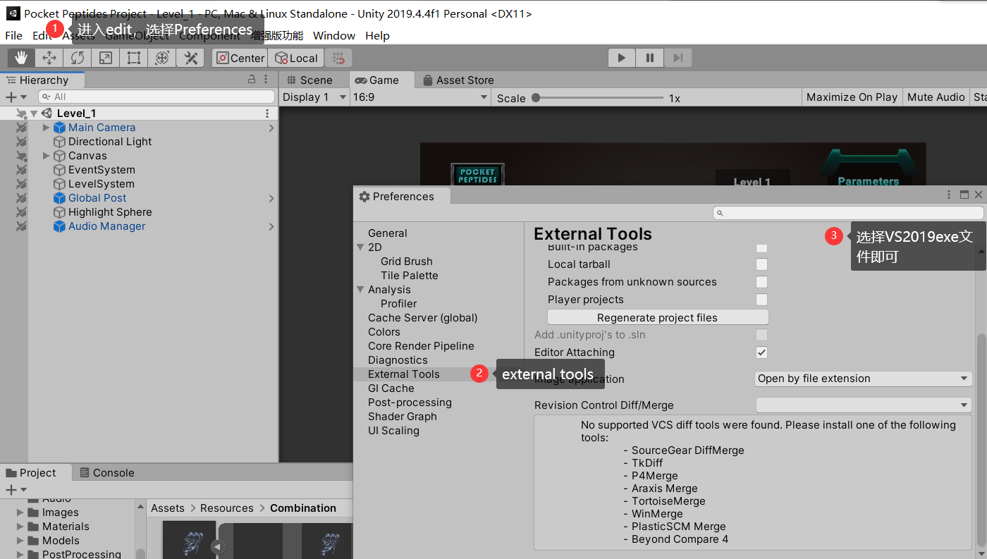Toggle the grid snapping icon

(338, 58)
